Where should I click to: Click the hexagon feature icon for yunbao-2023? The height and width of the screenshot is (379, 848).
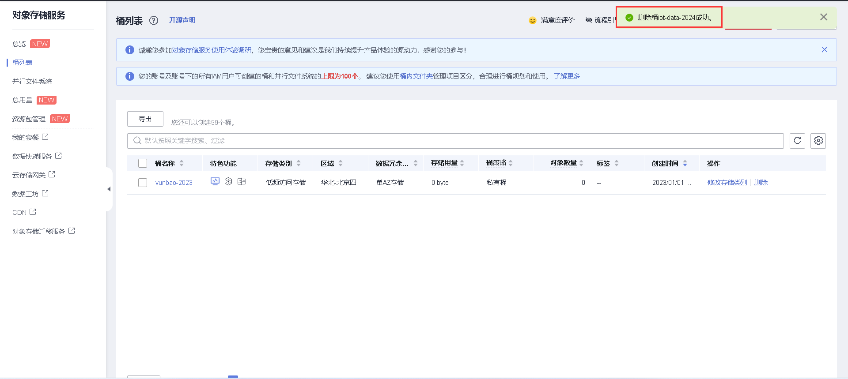pyautogui.click(x=228, y=181)
